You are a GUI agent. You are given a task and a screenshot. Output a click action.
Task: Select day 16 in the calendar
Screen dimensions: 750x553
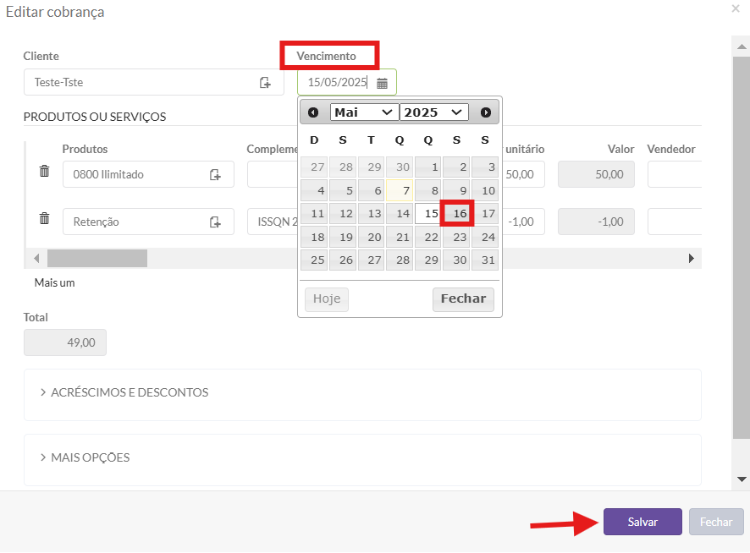457,213
